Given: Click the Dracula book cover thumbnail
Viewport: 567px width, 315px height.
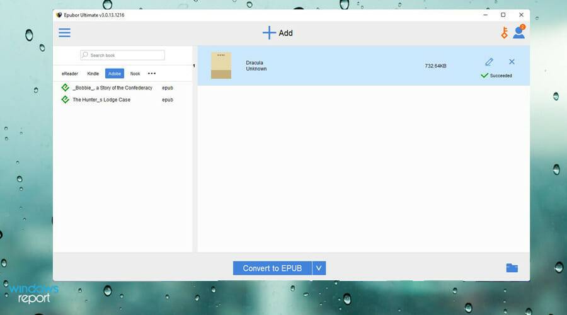Looking at the screenshot, I should (221, 66).
